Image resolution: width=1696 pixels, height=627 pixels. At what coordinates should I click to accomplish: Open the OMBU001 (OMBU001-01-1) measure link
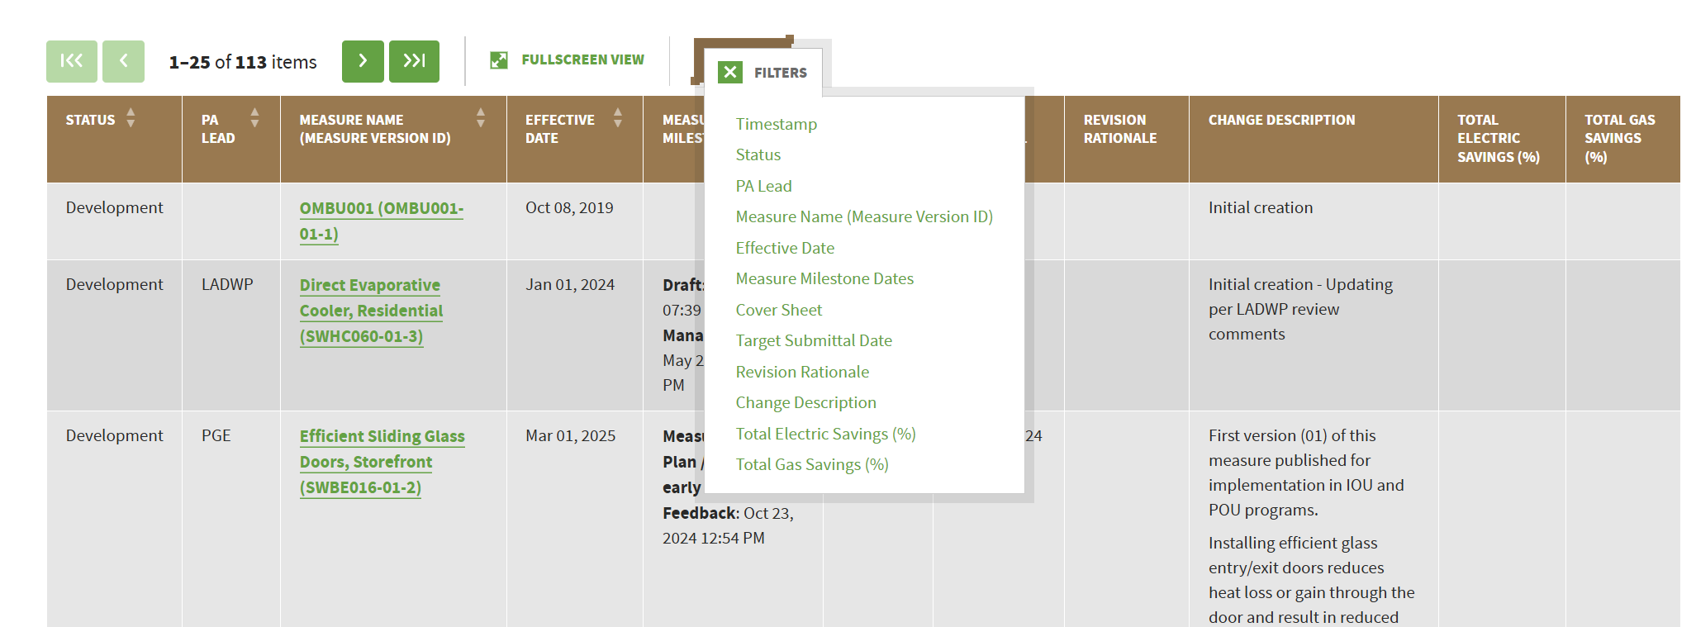[x=382, y=221]
